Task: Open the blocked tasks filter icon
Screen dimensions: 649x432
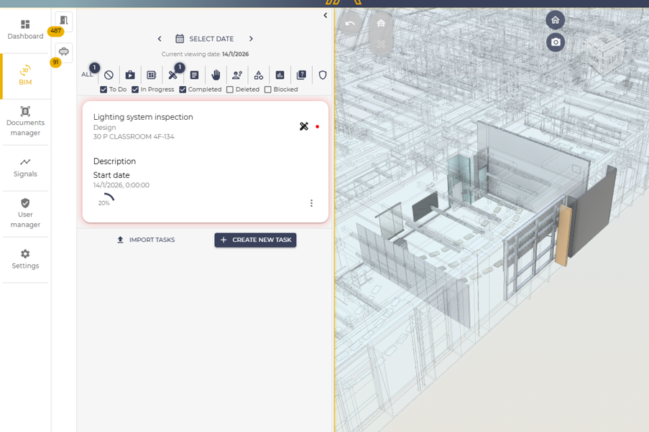Action: coord(302,75)
